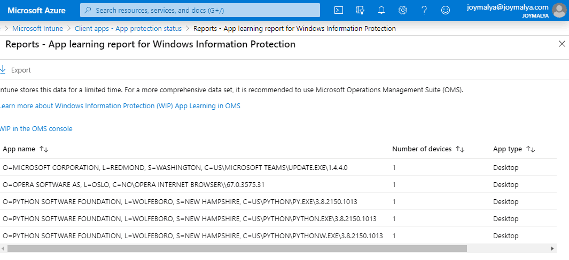Screen dimensions: 569x260
Task: Show notifications bell
Action: click(381, 10)
